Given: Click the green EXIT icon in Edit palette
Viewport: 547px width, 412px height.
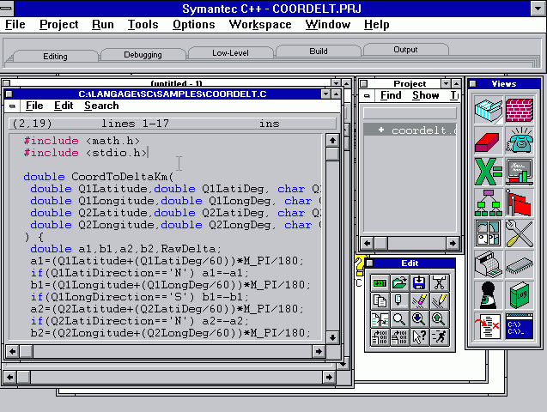Looking at the screenshot, I should [x=380, y=282].
